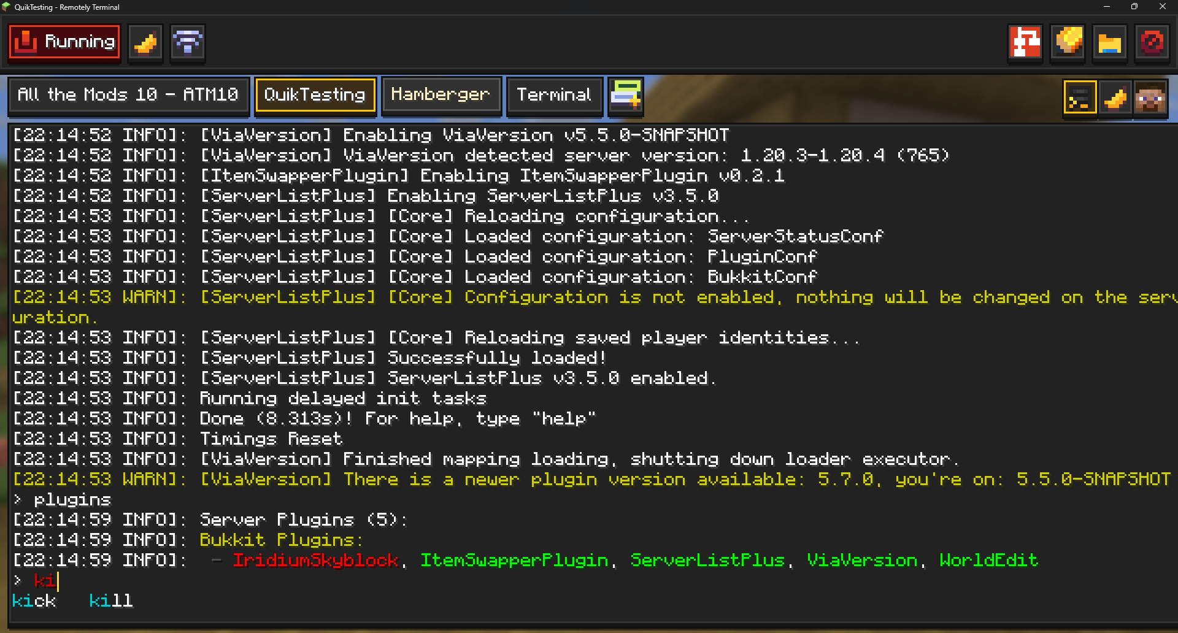This screenshot has width=1178, height=633.
Task: Open the Terminal tab
Action: click(555, 95)
